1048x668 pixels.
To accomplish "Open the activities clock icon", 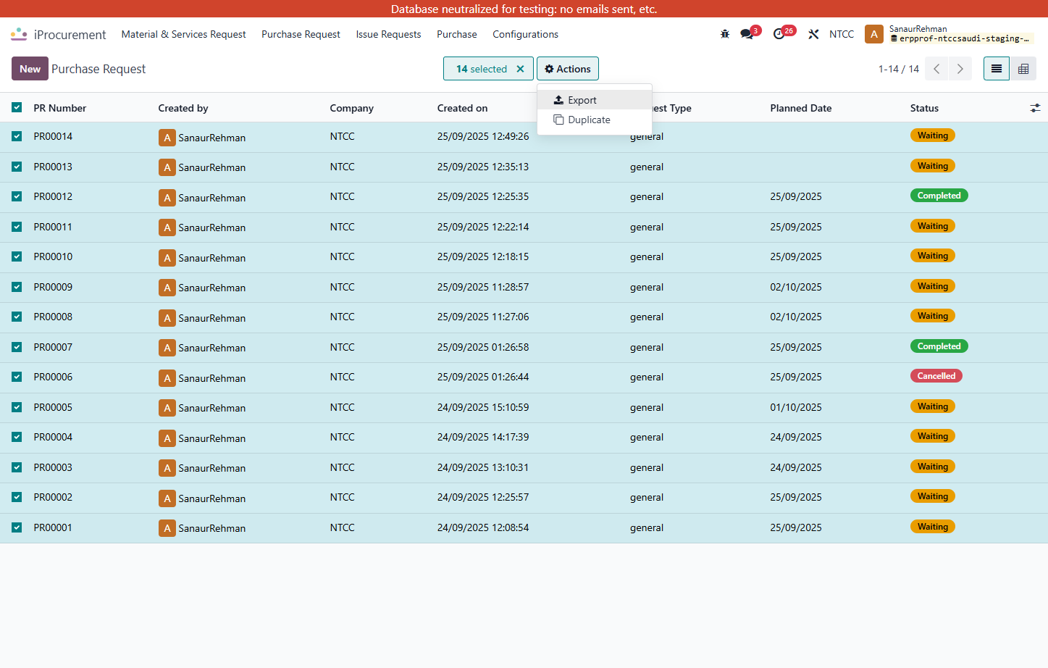I will (x=779, y=34).
